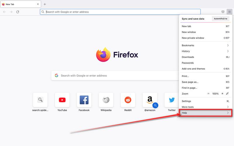Image resolution: width=234 pixels, height=146 pixels.
Task: Choose Save page as...
Action: point(206,82)
